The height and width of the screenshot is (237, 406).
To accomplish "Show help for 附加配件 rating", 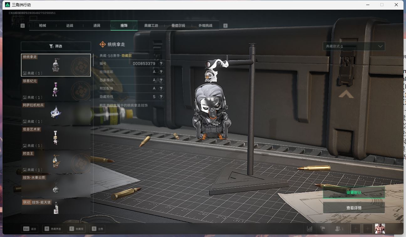I will (x=161, y=89).
